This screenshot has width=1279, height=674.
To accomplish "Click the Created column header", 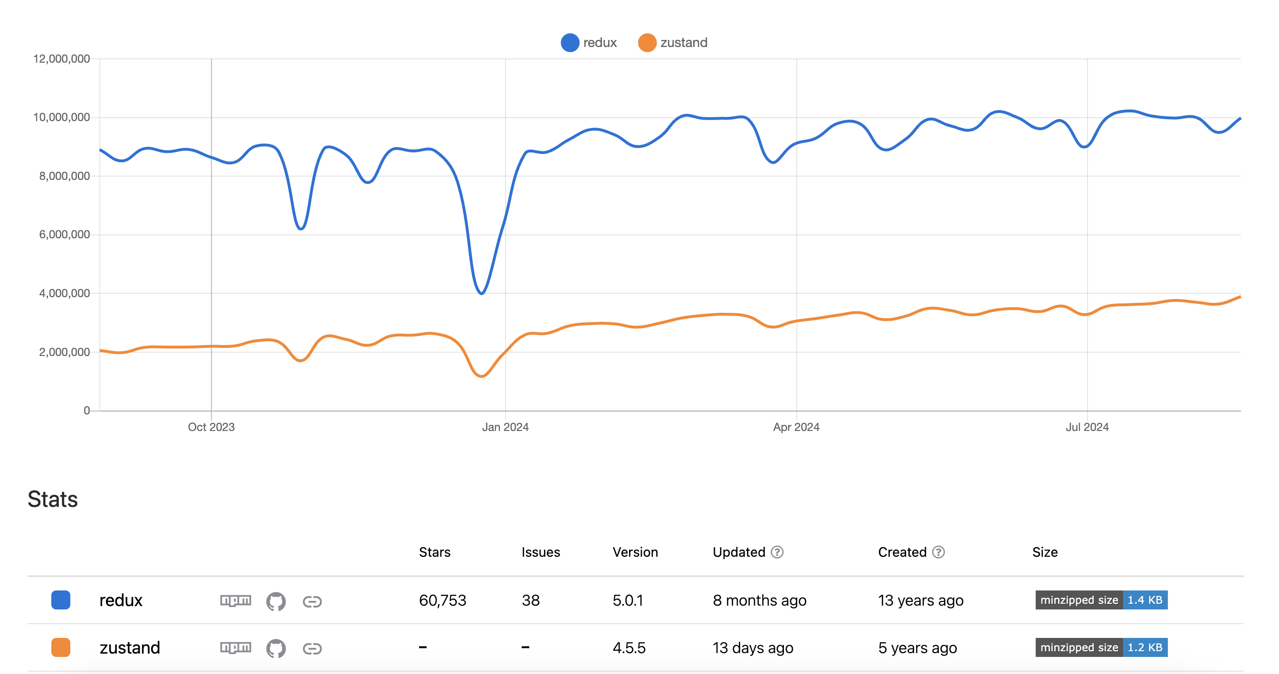I will pos(902,552).
